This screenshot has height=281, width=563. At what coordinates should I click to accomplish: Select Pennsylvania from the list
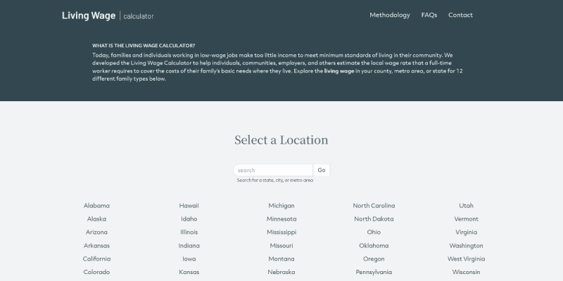[374, 273]
